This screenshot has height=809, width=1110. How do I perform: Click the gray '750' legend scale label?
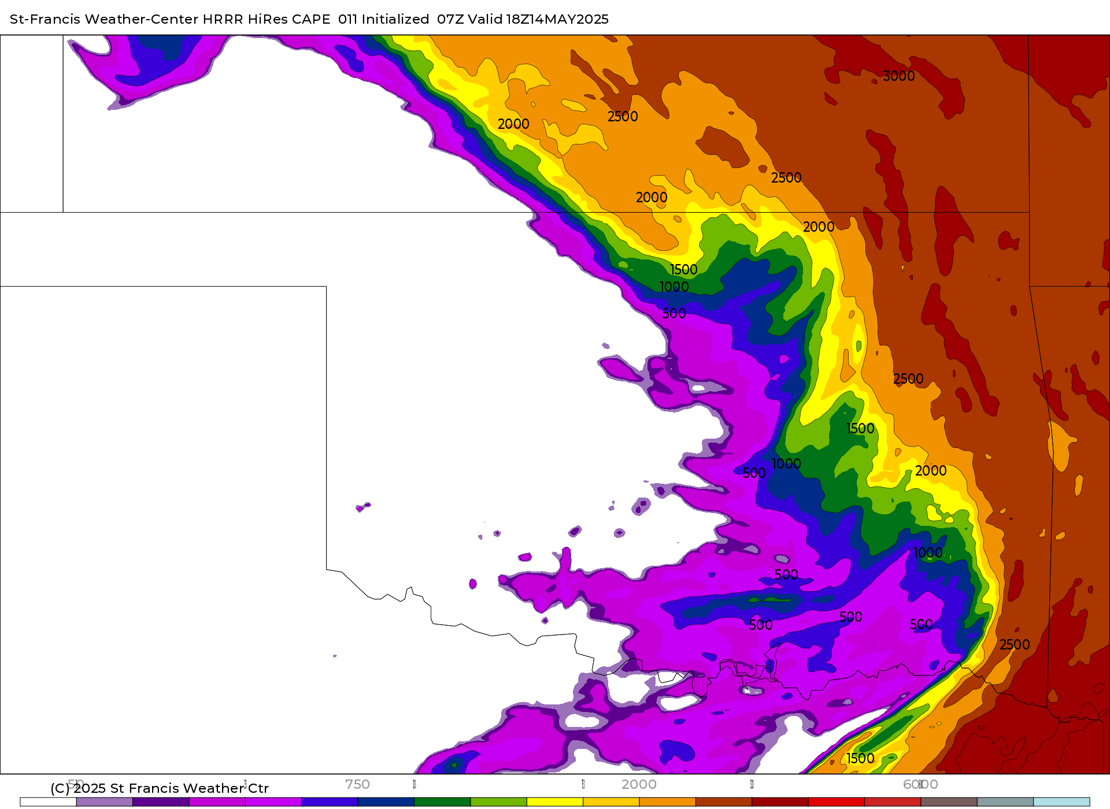(357, 784)
